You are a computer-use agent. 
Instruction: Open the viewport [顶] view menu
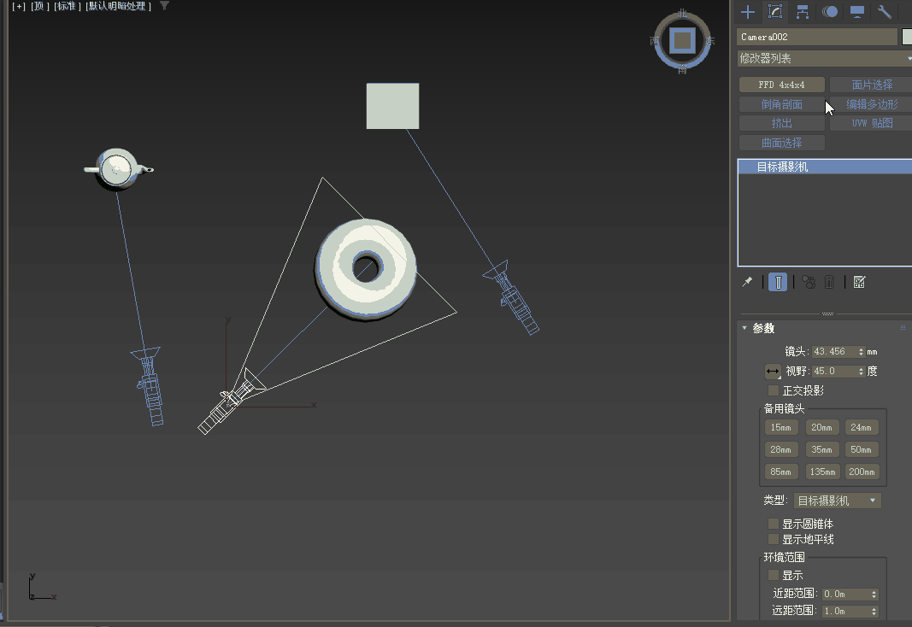pyautogui.click(x=39, y=6)
